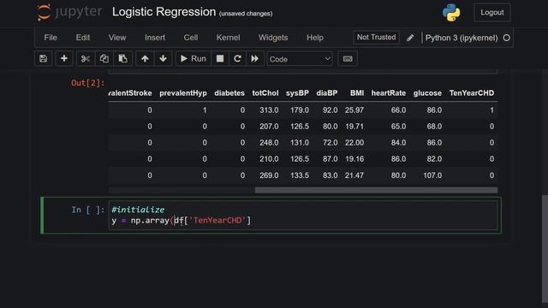The width and height of the screenshot is (548, 308).
Task: Open the Insert menu
Action: [x=155, y=38]
